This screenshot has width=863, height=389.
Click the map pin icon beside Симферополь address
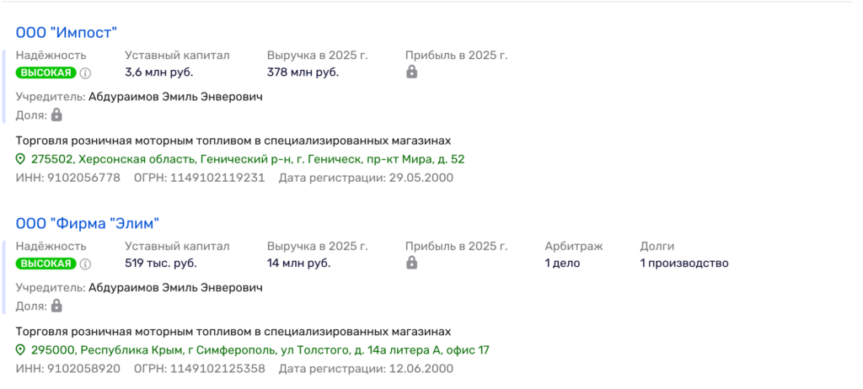pos(22,350)
